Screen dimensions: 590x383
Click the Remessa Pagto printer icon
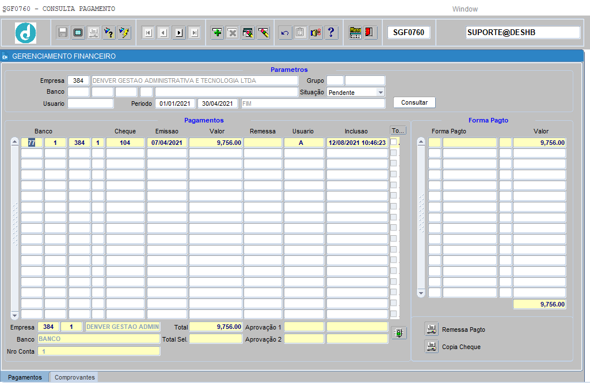coord(432,330)
